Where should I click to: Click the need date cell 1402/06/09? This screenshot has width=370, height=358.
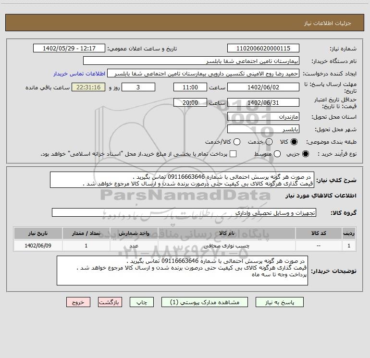point(38,246)
